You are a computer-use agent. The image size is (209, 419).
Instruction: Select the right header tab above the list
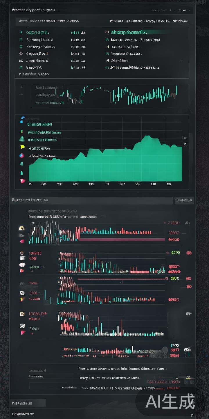pyautogui.click(x=149, y=21)
